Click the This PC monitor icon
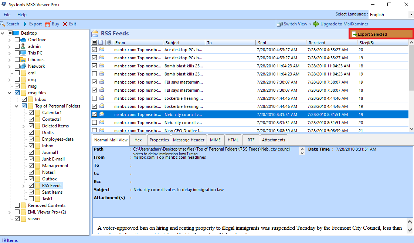 24,53
